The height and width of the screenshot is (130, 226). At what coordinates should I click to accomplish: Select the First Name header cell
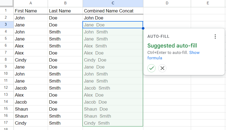pyautogui.click(x=31, y=11)
